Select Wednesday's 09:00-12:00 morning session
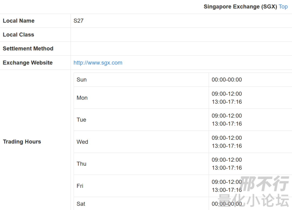Screen dimensions: 292x210 pyautogui.click(x=227, y=138)
